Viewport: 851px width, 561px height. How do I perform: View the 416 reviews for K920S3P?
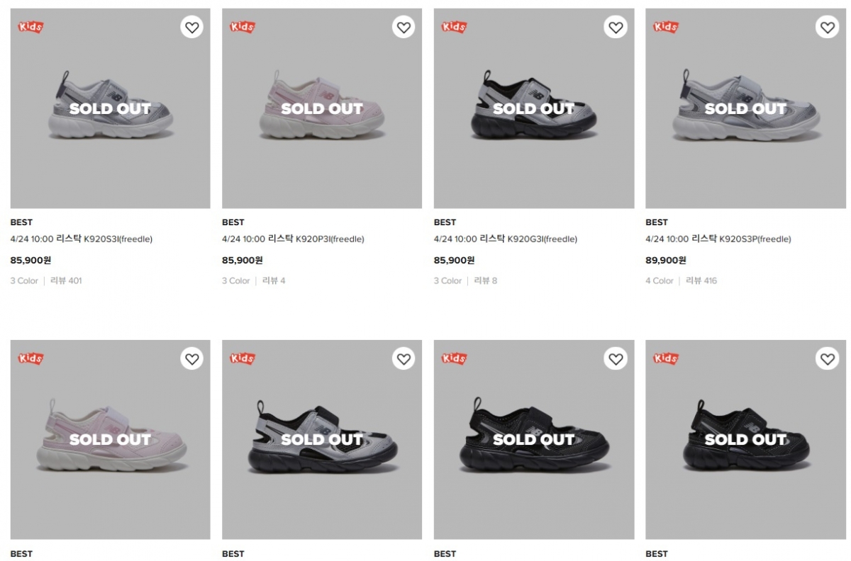[701, 281]
